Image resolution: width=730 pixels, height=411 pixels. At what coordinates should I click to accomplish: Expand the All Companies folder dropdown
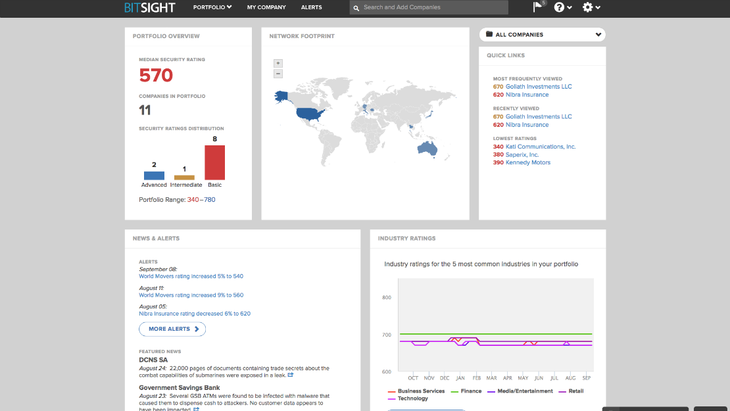point(543,34)
